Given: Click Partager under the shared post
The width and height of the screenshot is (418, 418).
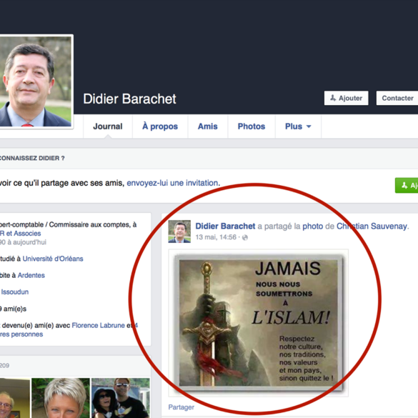Looking at the screenshot, I should pos(181,407).
